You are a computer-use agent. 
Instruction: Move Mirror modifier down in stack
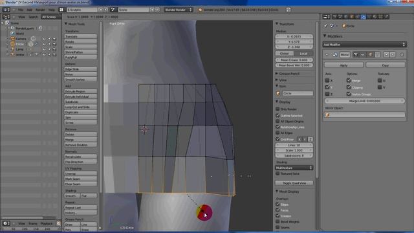[x=393, y=54]
